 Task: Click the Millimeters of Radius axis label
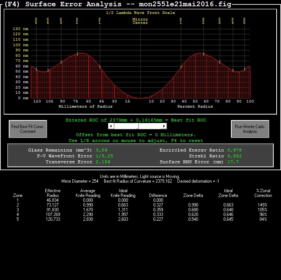(x=86, y=107)
